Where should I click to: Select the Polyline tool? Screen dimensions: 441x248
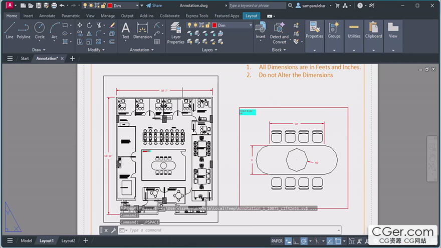[x=24, y=31]
